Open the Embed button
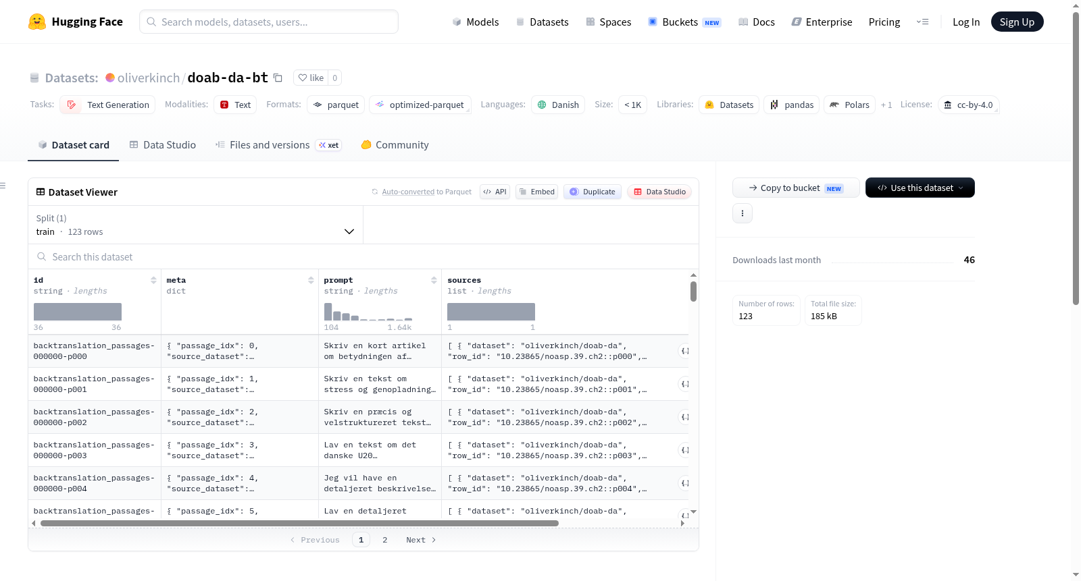 point(536,192)
